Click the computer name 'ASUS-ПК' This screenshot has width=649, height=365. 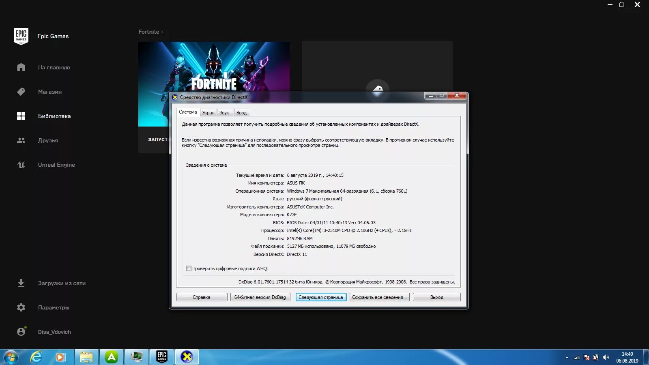point(296,183)
